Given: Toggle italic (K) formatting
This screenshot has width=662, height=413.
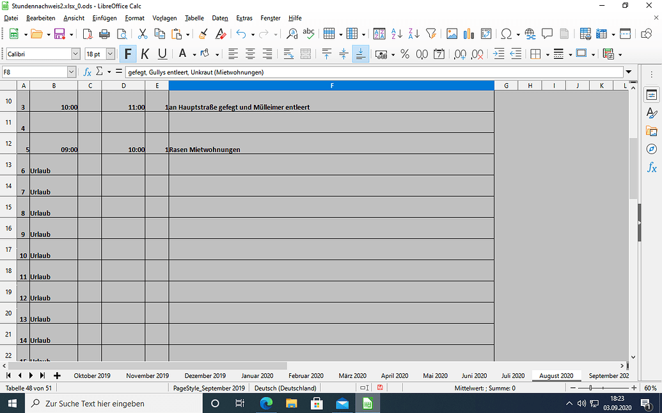Looking at the screenshot, I should [x=144, y=54].
